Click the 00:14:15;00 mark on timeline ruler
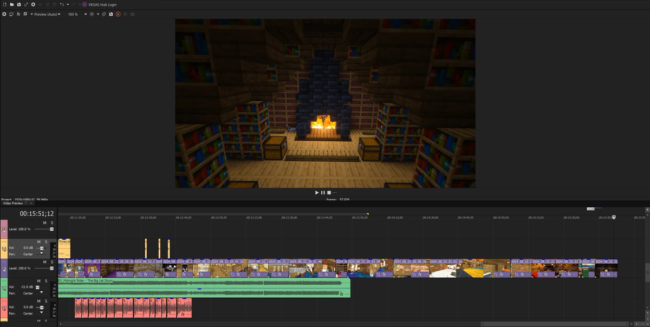The height and width of the screenshot is (327, 650). click(x=395, y=217)
